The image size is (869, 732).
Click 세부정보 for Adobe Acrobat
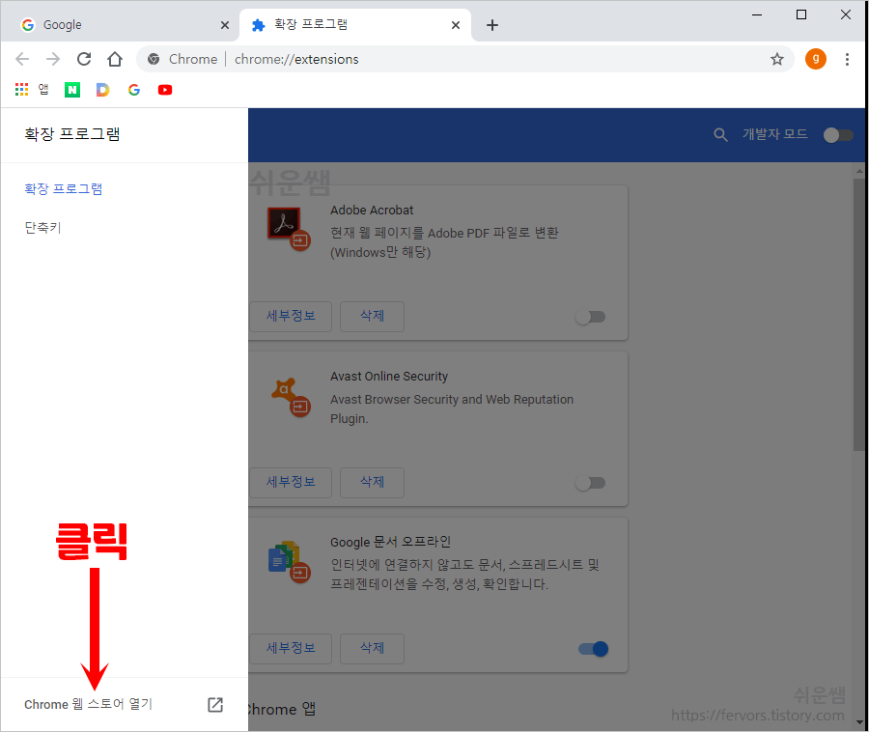291,317
